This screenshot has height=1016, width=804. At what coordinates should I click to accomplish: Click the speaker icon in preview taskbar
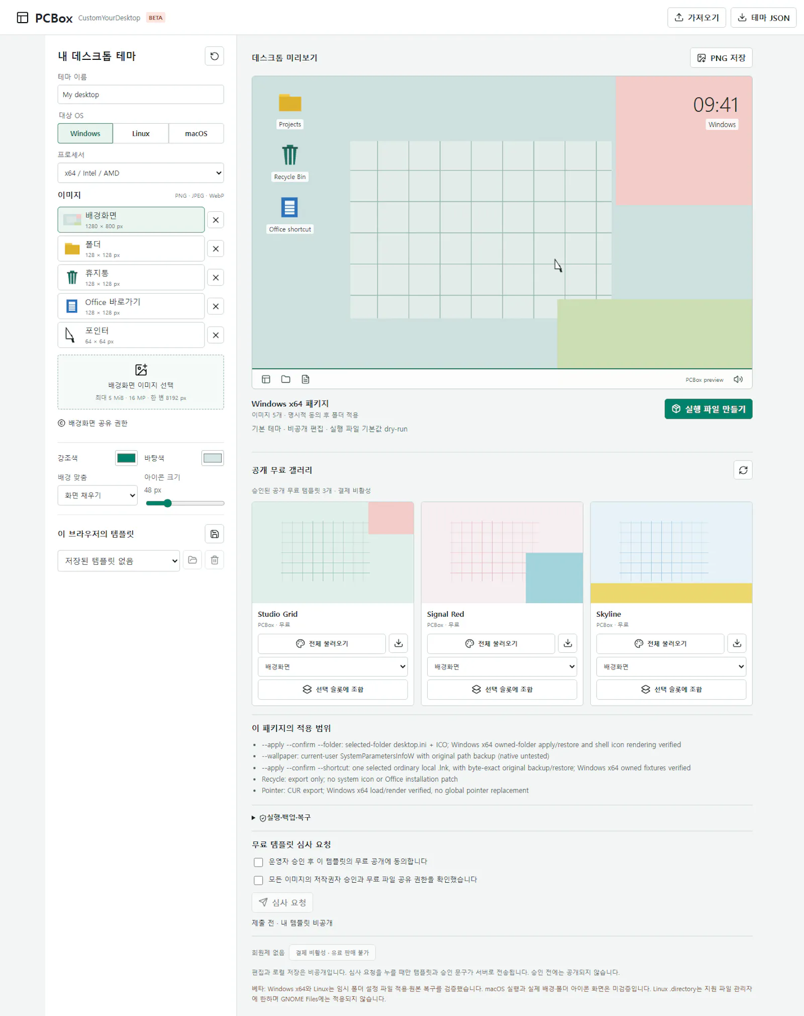[738, 379]
